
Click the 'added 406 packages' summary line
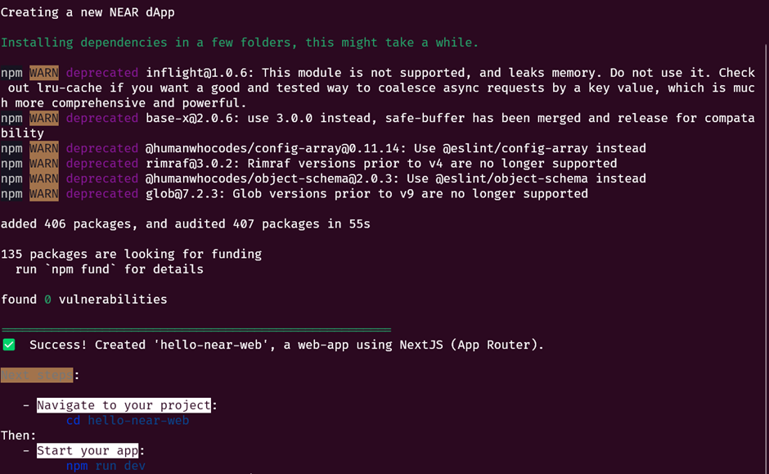pyautogui.click(x=185, y=223)
